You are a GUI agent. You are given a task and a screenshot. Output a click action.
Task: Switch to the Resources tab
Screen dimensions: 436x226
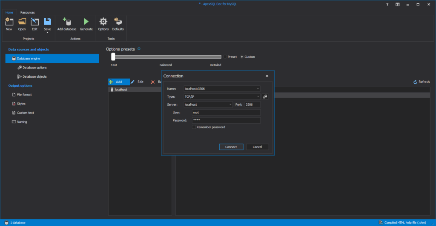(28, 13)
